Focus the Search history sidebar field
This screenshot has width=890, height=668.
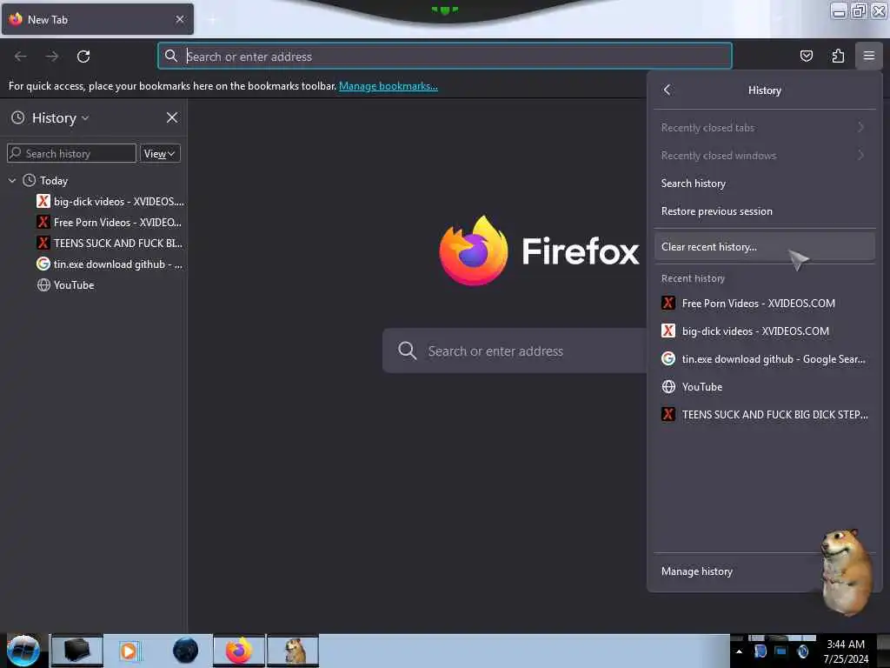[x=71, y=153]
